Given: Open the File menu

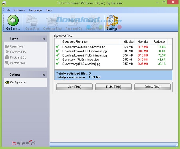Looking at the screenshot, I should [x=8, y=10].
